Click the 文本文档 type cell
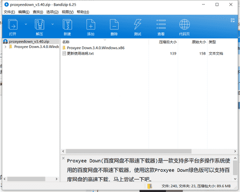240x192 pixels. [216, 54]
